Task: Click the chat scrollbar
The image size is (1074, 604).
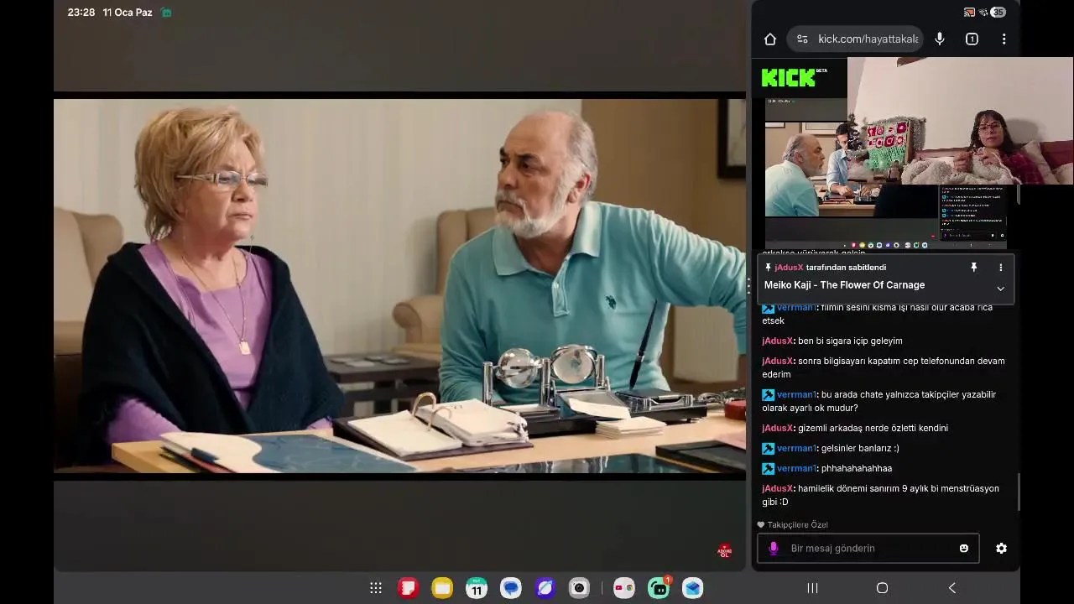Action: click(1019, 492)
